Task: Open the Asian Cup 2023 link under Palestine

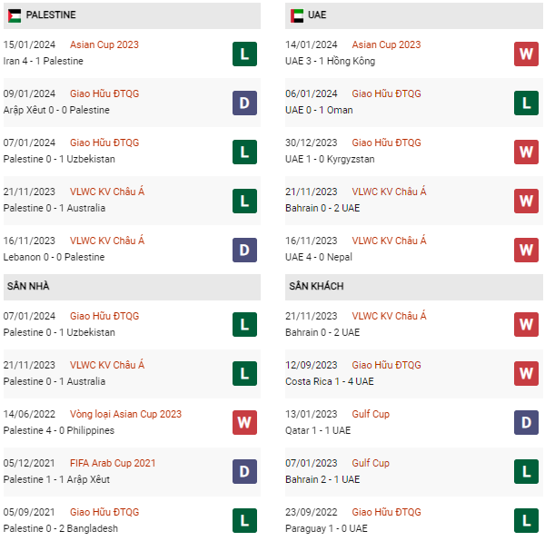Action: pos(104,44)
